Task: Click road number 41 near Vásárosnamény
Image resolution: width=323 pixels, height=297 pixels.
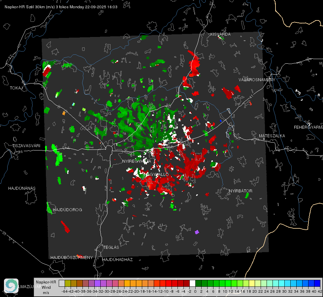Action: [251, 96]
